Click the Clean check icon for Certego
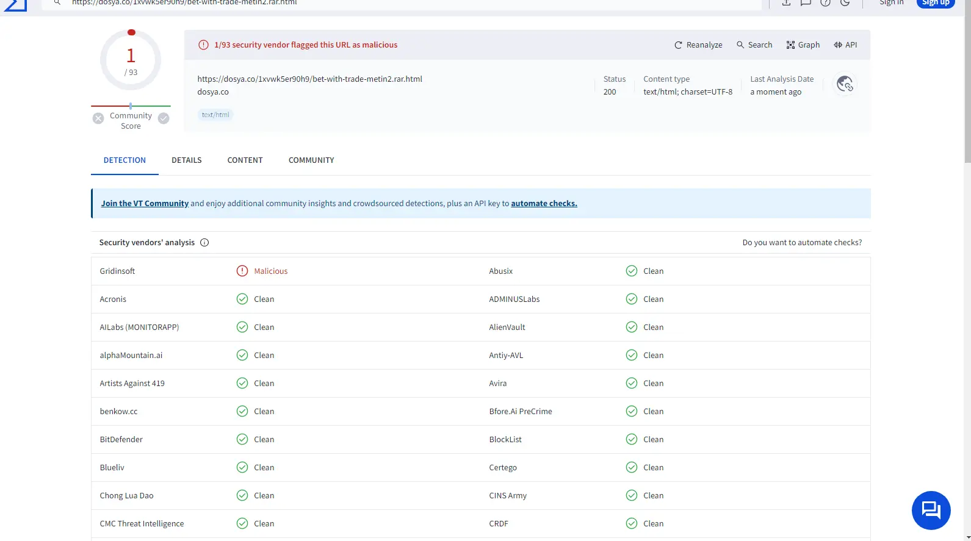Screen dimensions: 971x541 coord(632,467)
